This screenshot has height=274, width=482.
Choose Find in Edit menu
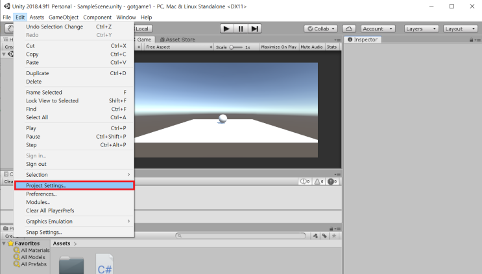[74, 109]
